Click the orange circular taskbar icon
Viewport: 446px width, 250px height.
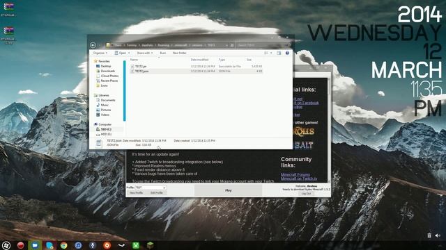pyautogui.click(x=107, y=245)
